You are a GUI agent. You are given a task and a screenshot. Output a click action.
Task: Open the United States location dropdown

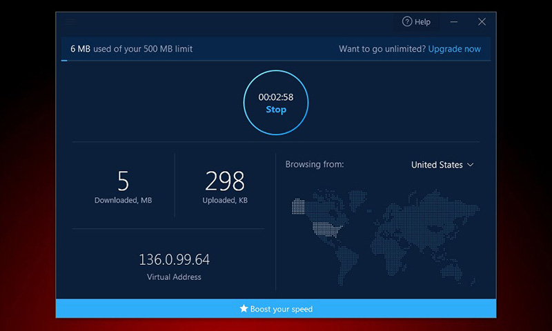442,165
